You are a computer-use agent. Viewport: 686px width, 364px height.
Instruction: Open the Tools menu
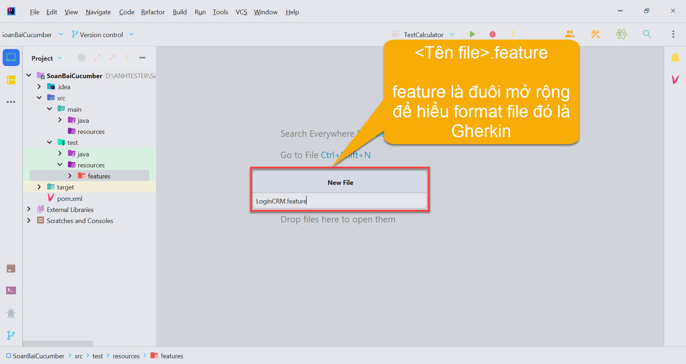(x=220, y=12)
